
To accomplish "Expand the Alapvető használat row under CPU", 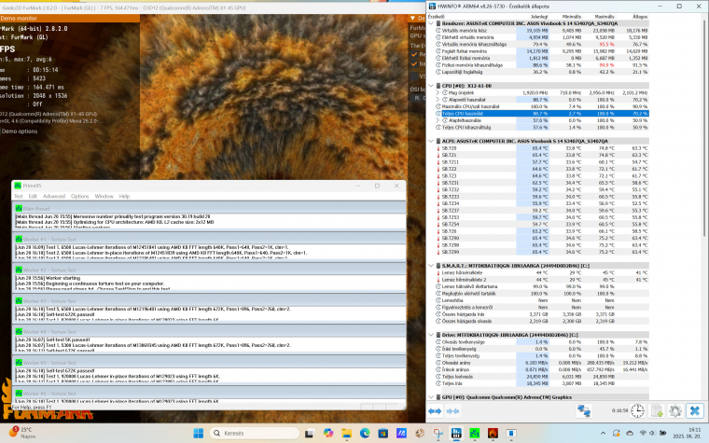I will click(438, 100).
